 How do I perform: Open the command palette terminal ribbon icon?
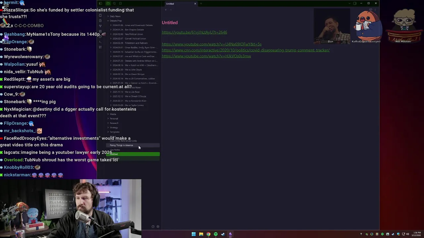100,42
